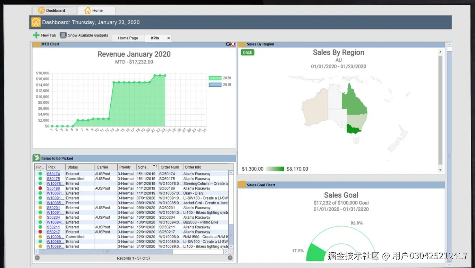Click the red status dot for pick S50217
This screenshot has height=268, width=475.
coord(40,232)
